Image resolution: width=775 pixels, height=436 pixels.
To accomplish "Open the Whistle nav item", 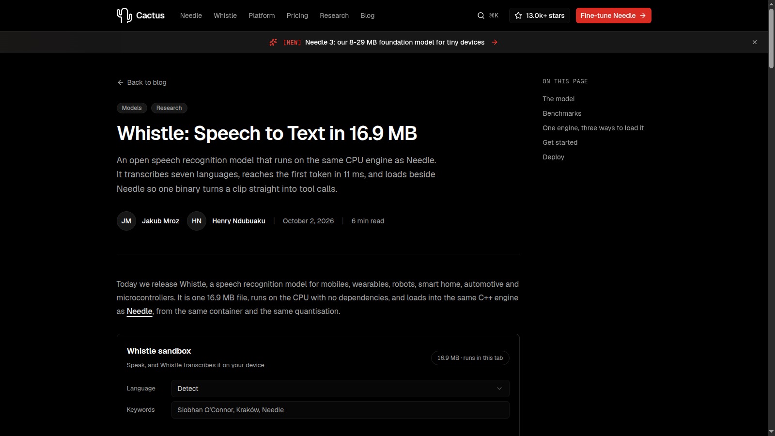I will click(x=225, y=16).
